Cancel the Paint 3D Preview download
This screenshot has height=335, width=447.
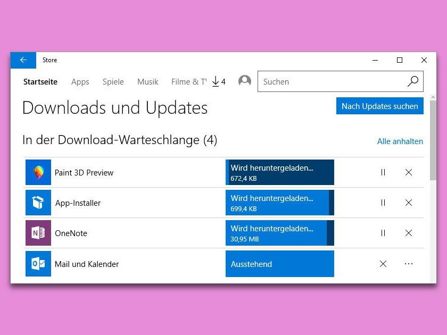click(409, 172)
